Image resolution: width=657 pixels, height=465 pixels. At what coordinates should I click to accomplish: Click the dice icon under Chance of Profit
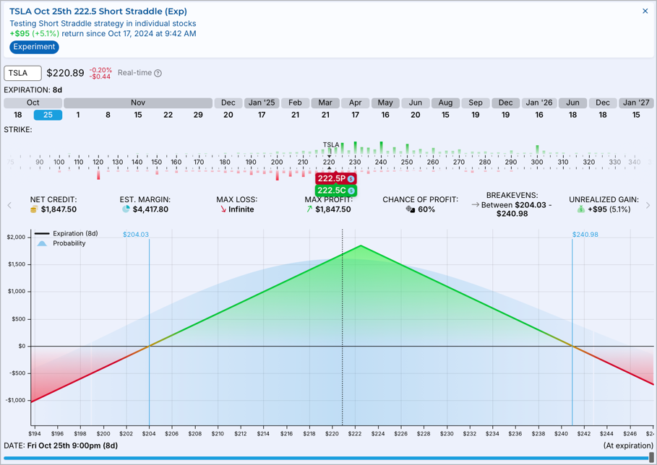pos(411,209)
